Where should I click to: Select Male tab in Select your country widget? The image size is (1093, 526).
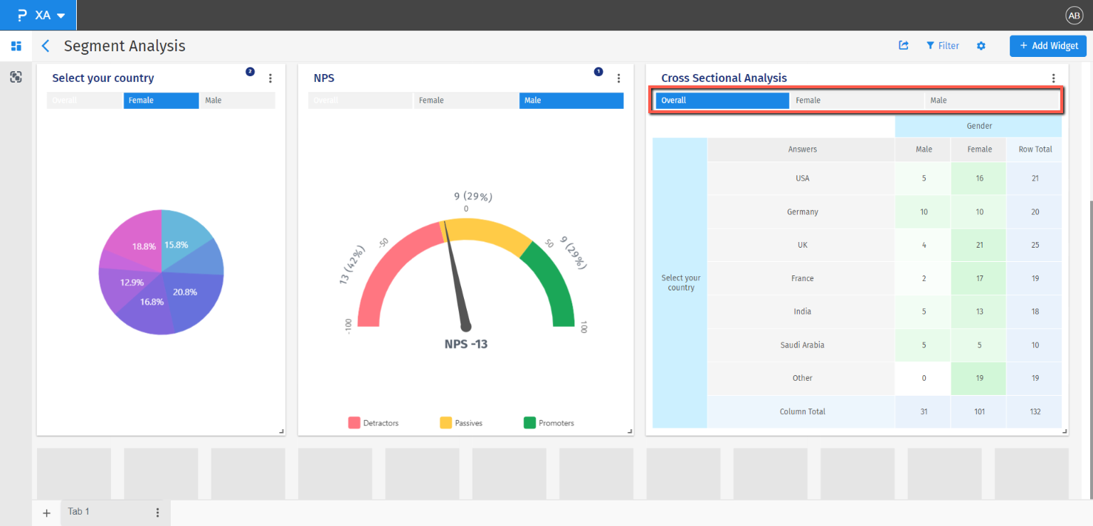pos(238,100)
